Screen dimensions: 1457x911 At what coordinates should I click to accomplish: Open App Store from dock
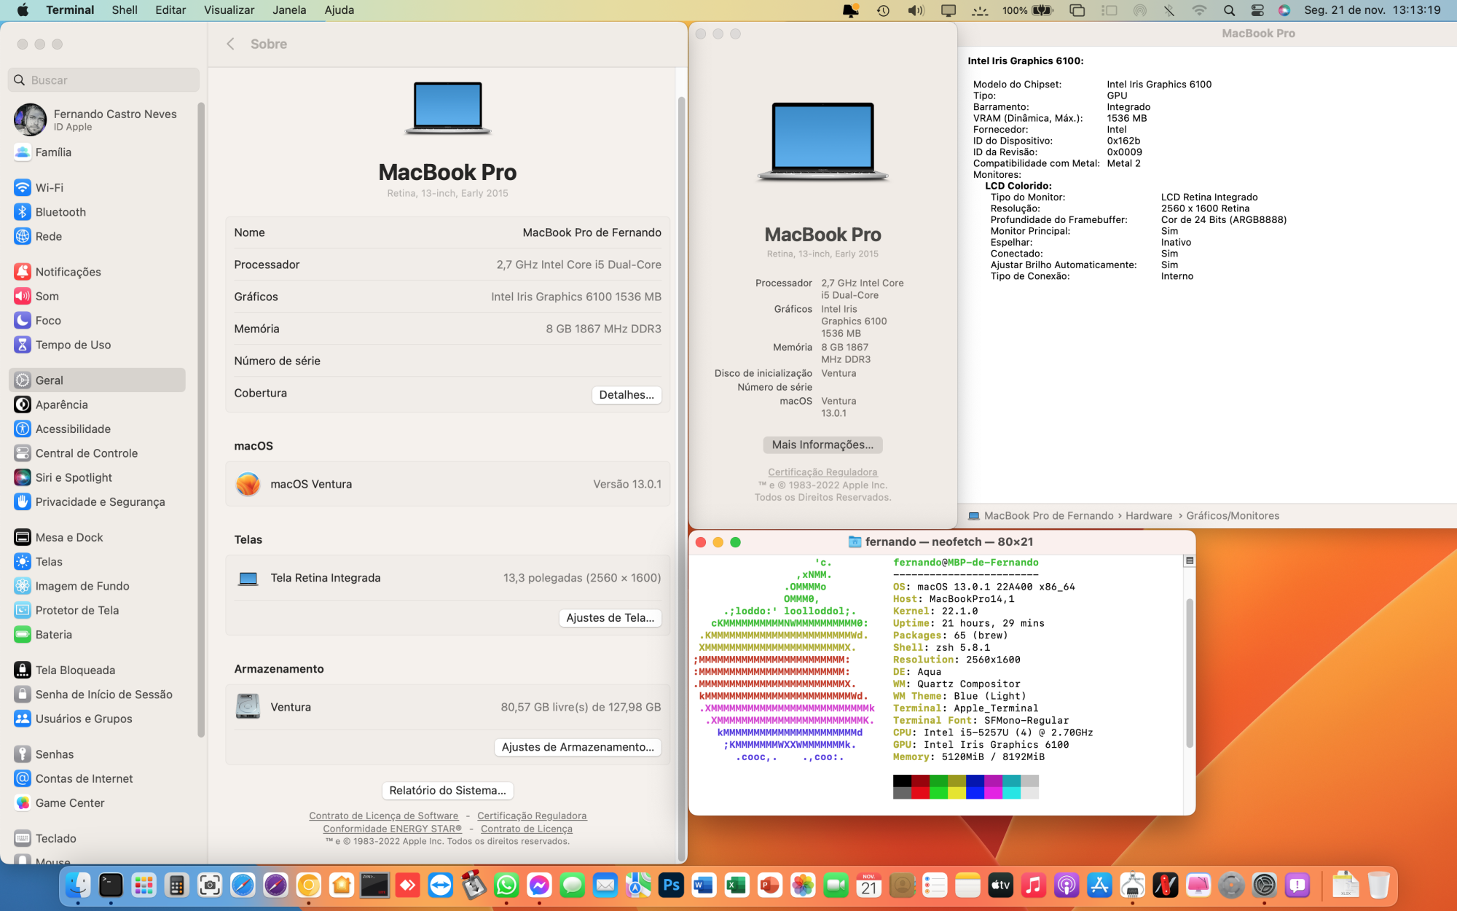click(1099, 885)
